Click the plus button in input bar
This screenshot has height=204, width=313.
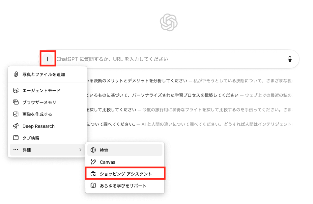[48, 59]
